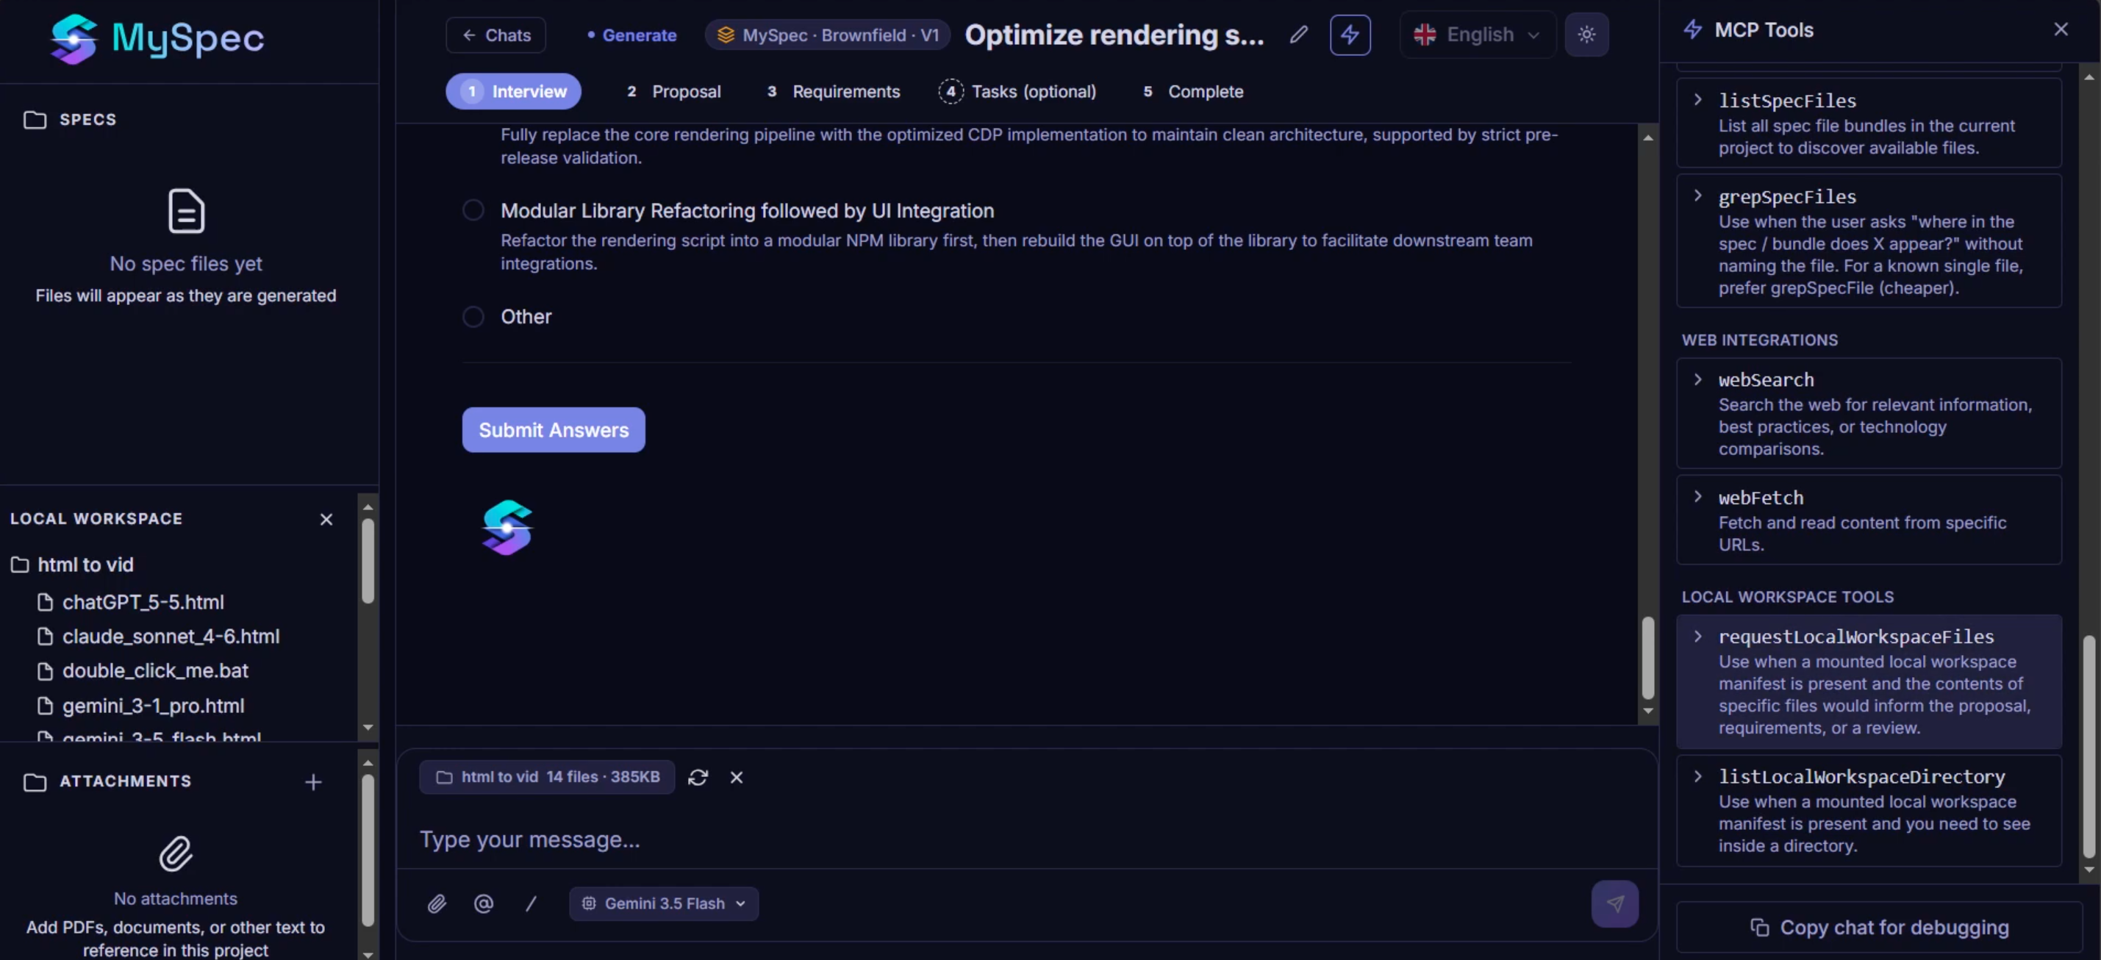Click the file icon beside double_click_me.bat
Screen dimensions: 2101x960
point(46,670)
